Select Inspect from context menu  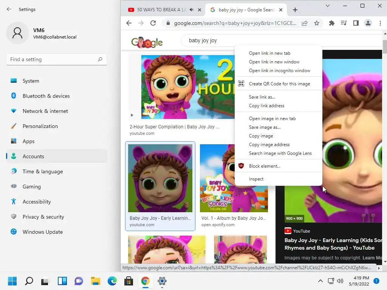(x=279, y=179)
